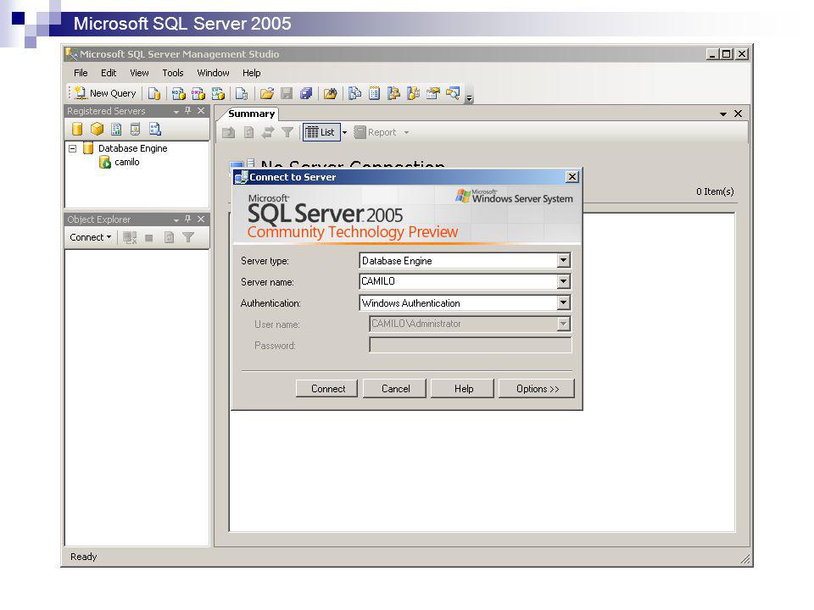Open the List view dropdown arrow
This screenshot has width=814, height=610.
point(344,132)
